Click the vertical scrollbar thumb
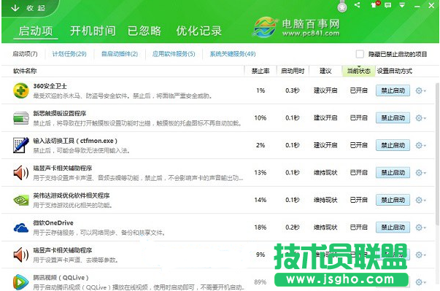440x291 pixels. click(x=437, y=153)
